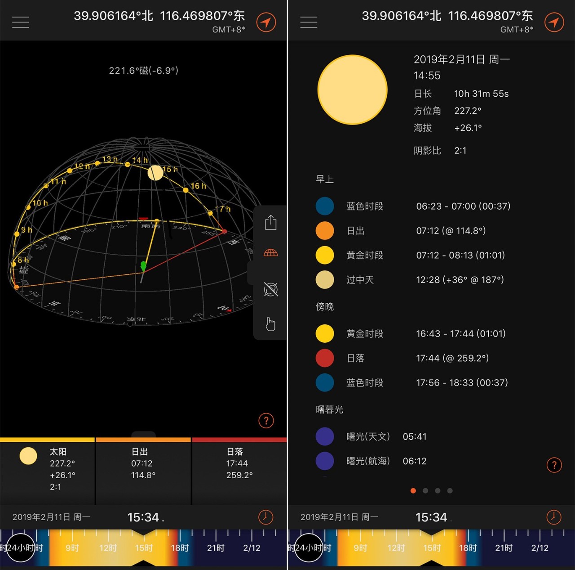Viewport: 575px width, 570px height.
Task: Toggle the crossed-out compass icon
Action: pyautogui.click(x=270, y=289)
